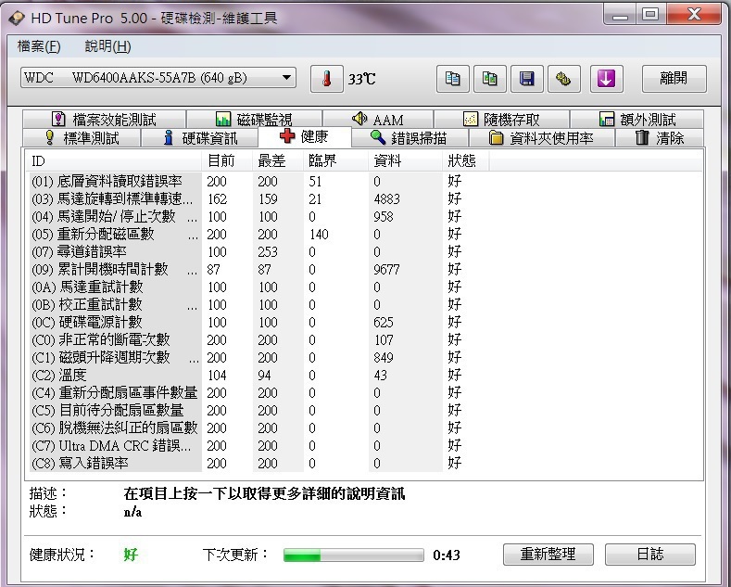This screenshot has height=587, width=731.
Task: Minimize the HD Tune Pro window
Action: pyautogui.click(x=620, y=15)
